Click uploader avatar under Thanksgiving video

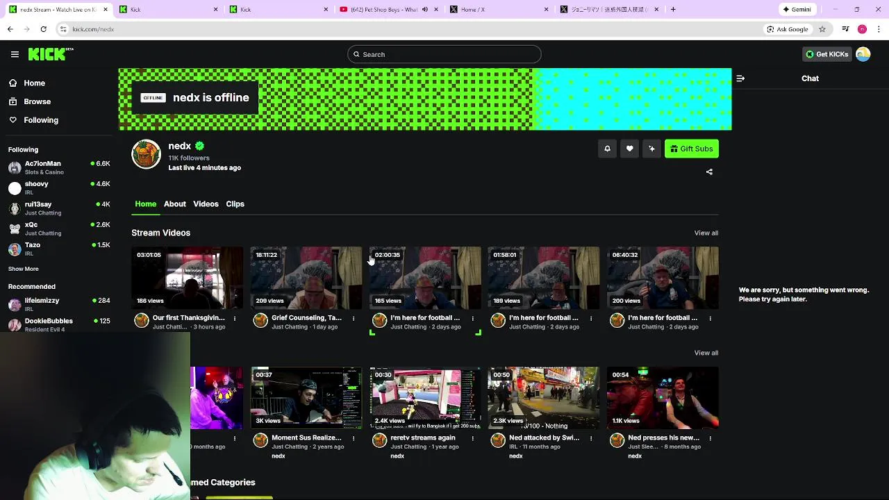pyautogui.click(x=142, y=320)
